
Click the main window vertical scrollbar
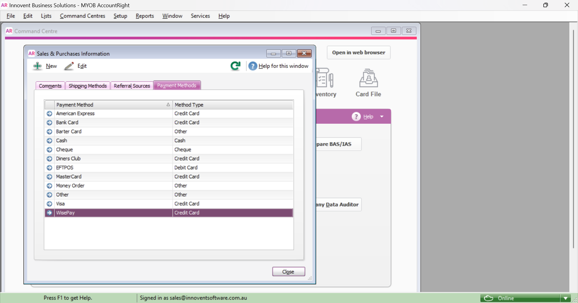click(x=573, y=138)
